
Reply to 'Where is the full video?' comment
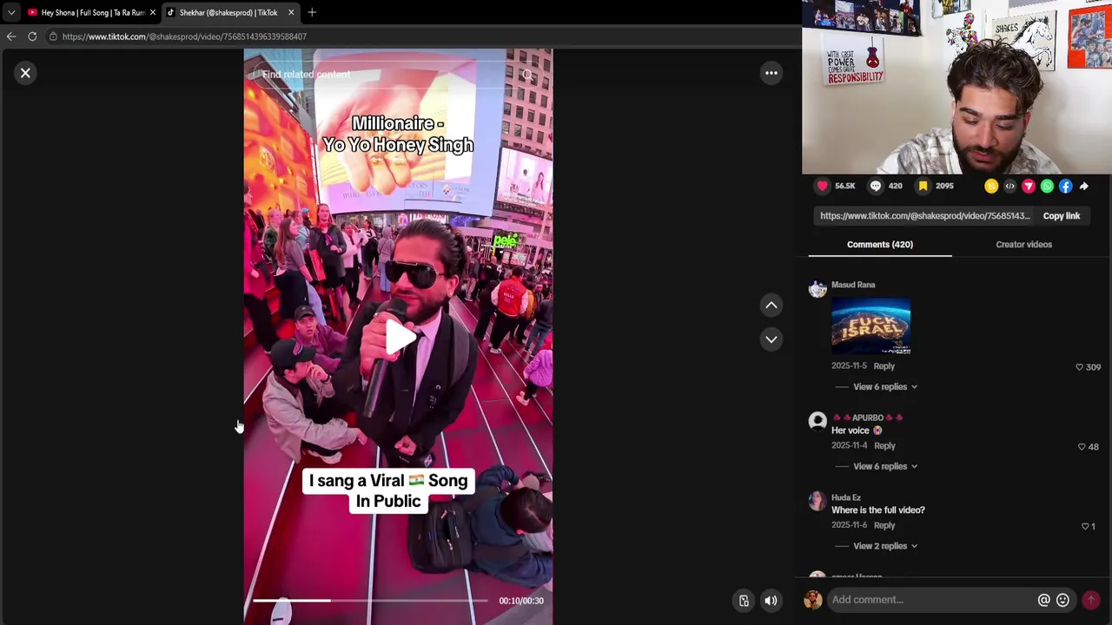(884, 526)
